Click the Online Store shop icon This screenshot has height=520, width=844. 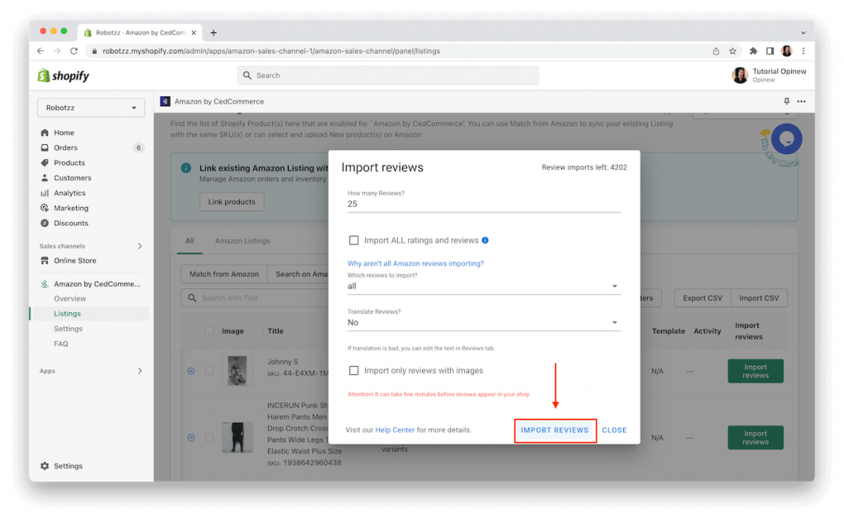coord(45,260)
